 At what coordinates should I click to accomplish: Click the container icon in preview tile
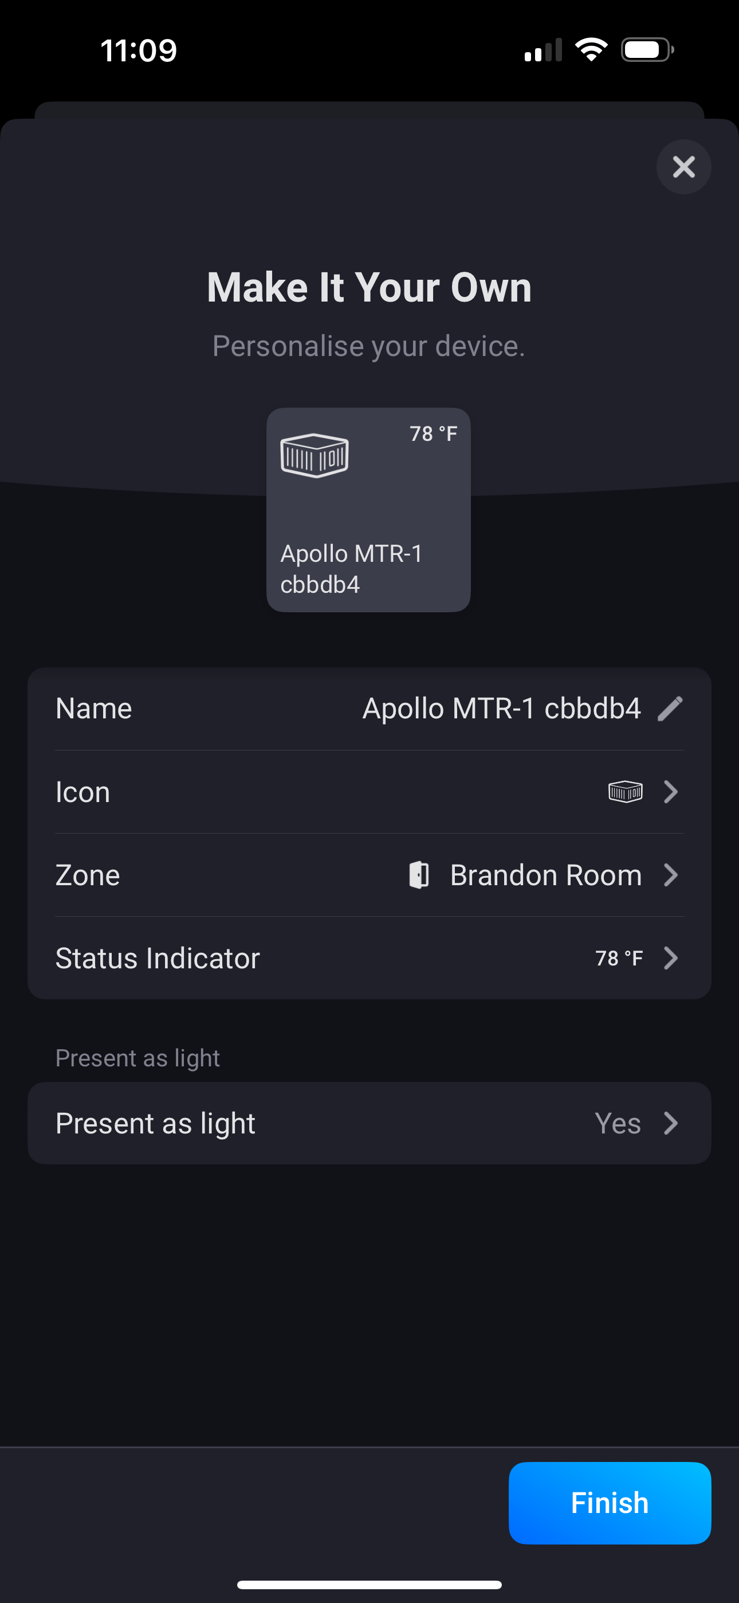click(314, 456)
